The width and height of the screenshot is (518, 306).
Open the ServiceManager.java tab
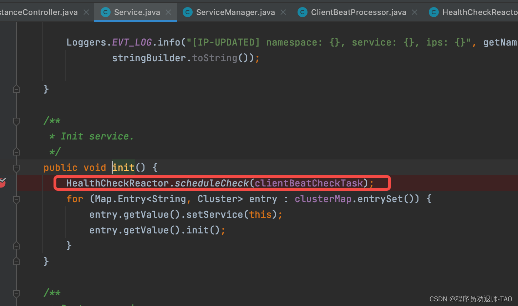coord(235,12)
